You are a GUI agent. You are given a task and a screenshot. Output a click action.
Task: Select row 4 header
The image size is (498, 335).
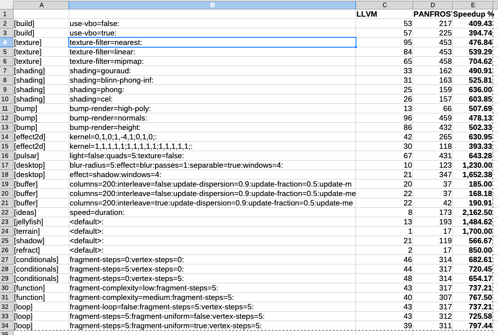6,42
